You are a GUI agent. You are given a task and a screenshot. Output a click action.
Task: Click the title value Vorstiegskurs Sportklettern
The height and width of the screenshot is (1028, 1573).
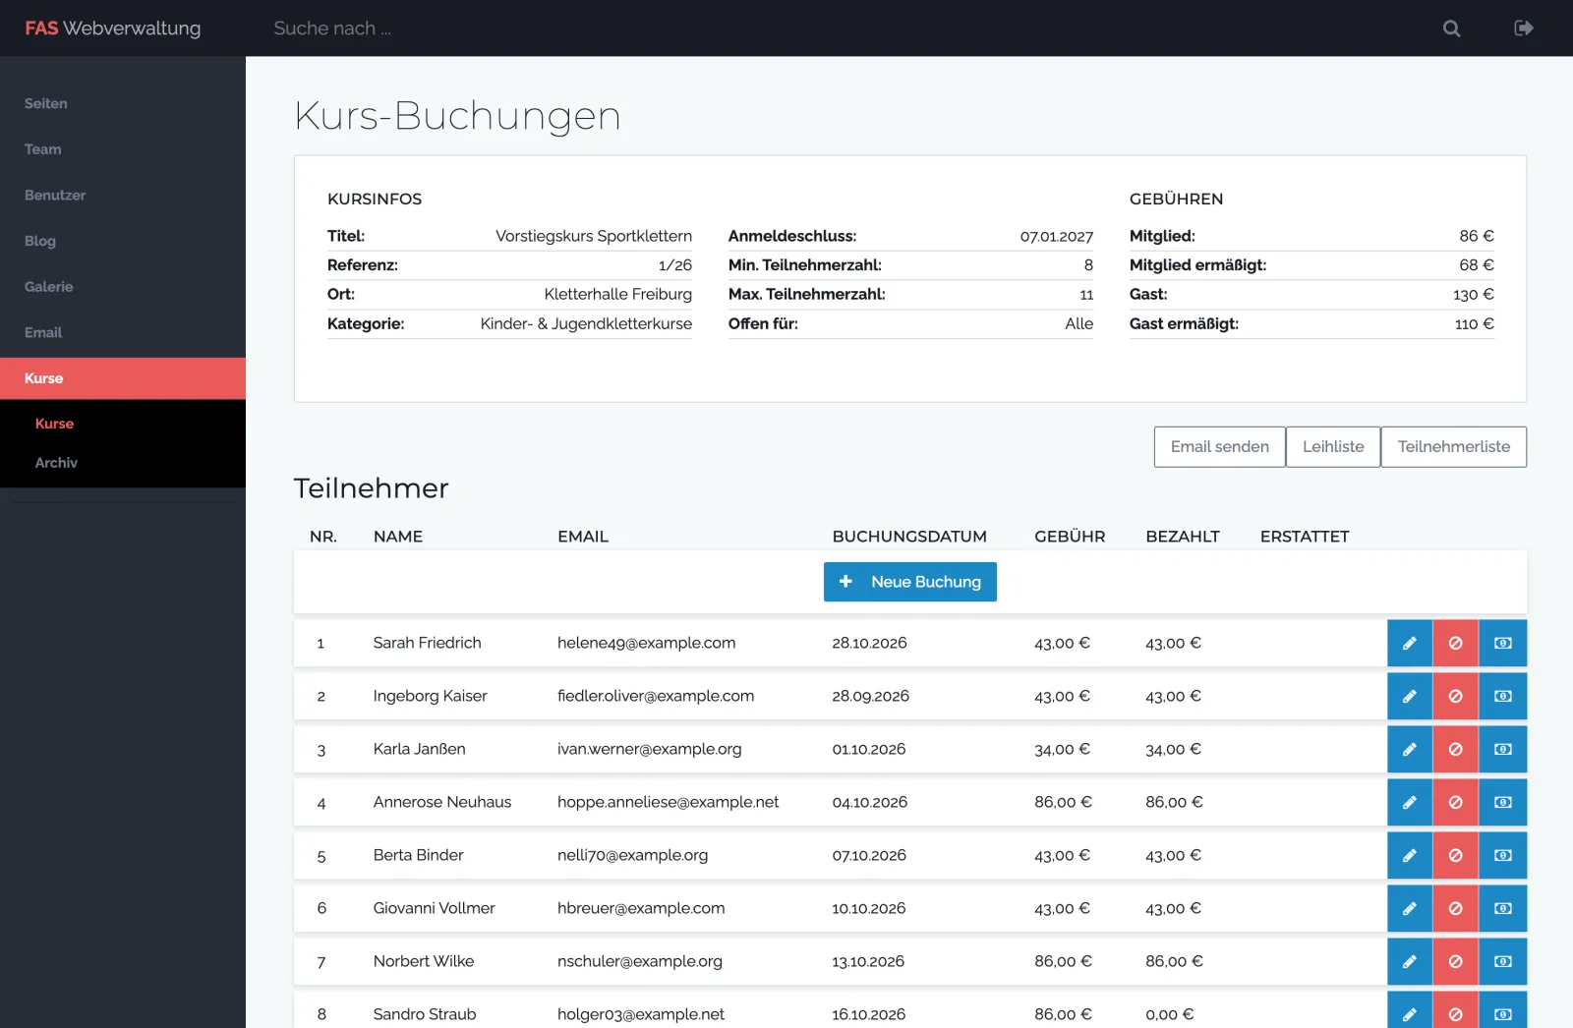pos(594,236)
